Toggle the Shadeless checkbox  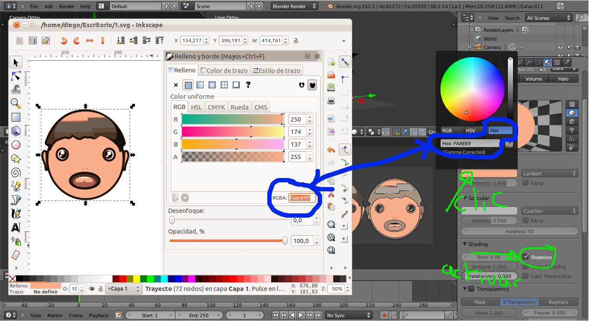[526, 257]
